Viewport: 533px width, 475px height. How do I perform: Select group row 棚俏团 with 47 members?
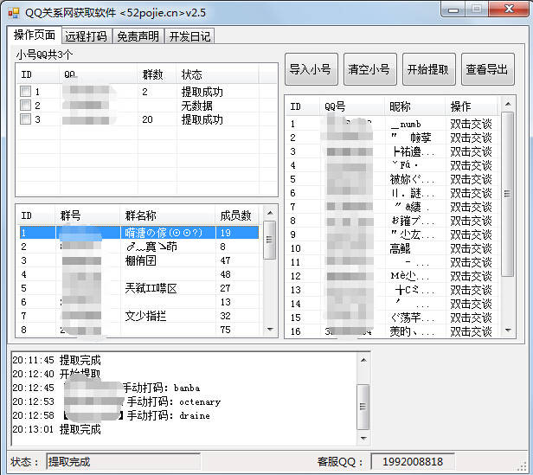pos(139,260)
